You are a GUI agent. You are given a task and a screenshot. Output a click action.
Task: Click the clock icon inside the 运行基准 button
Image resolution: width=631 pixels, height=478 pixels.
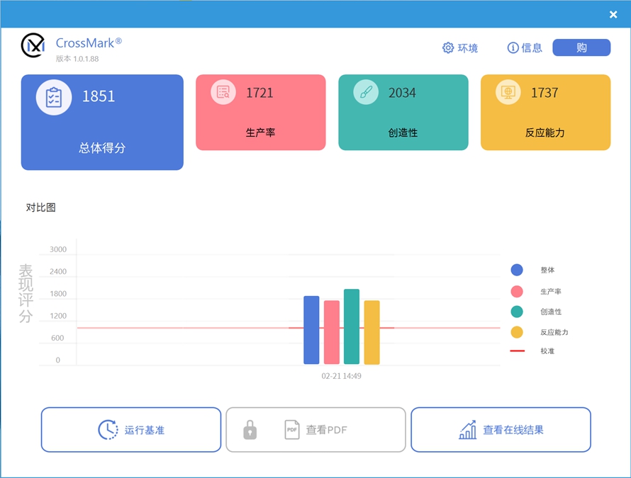point(107,430)
